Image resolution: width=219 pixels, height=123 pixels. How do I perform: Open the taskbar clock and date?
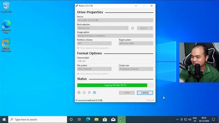pyautogui.click(x=204, y=120)
